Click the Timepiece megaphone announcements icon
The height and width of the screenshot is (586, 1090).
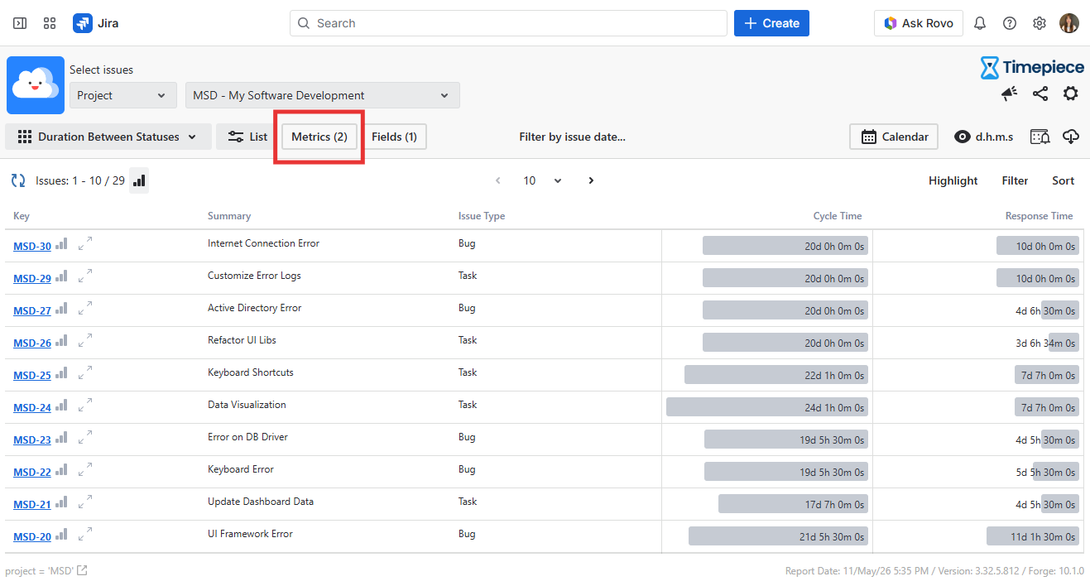coord(1010,94)
